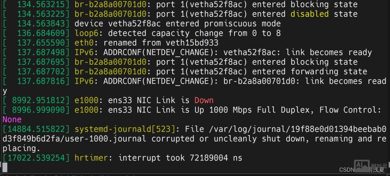Click the "veth15bd933" interface name
This screenshot has height=176, width=390.
tap(192, 43)
